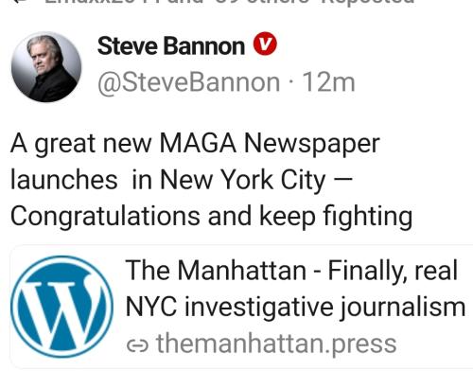
Task: Open Steve Bannon's profile avatar photo
Action: coord(46,67)
